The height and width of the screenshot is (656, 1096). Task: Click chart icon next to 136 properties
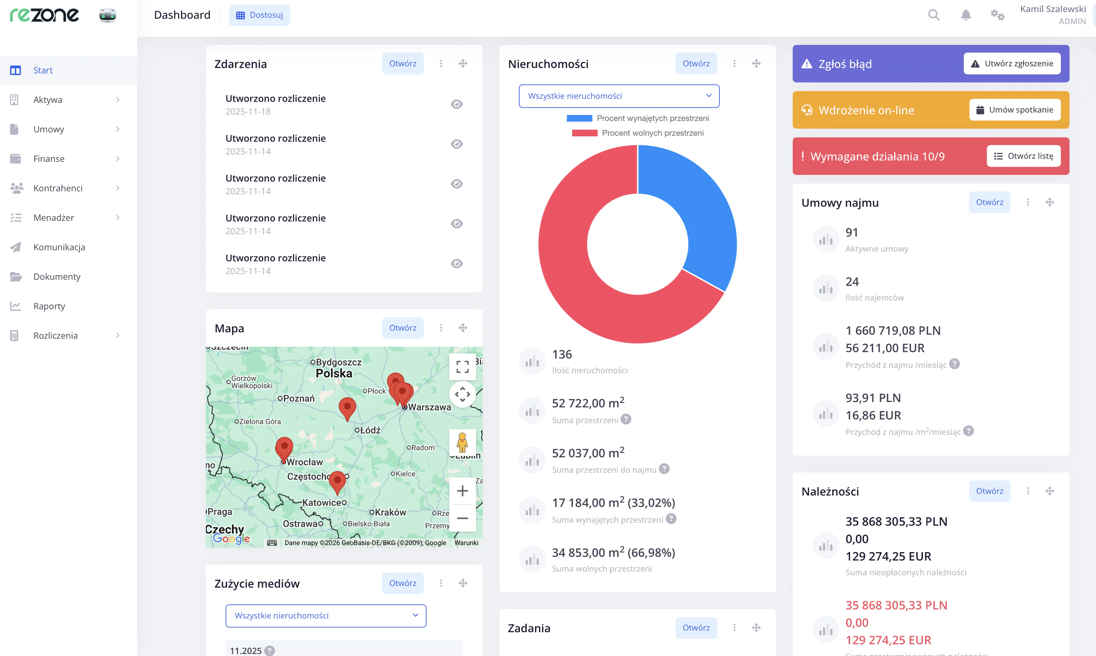pos(532,361)
